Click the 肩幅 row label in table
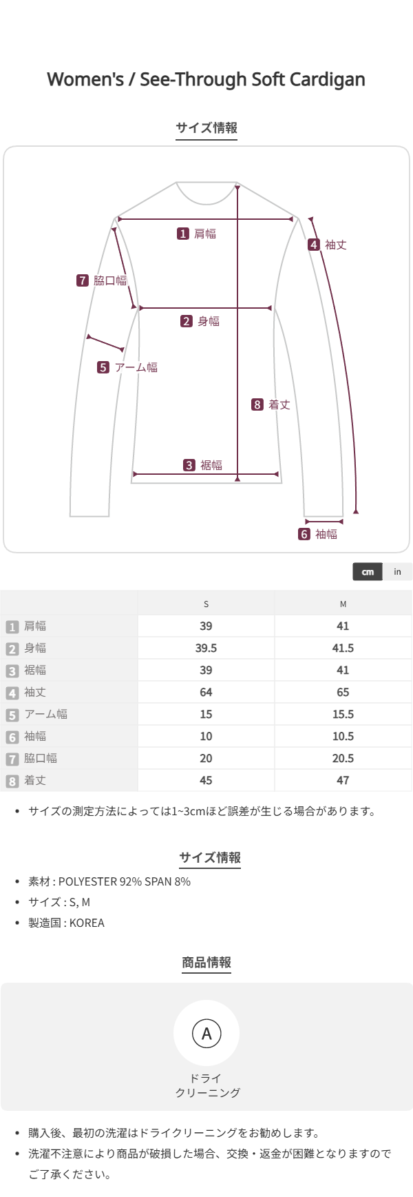Image resolution: width=413 pixels, height=1197 pixels. tap(35, 626)
